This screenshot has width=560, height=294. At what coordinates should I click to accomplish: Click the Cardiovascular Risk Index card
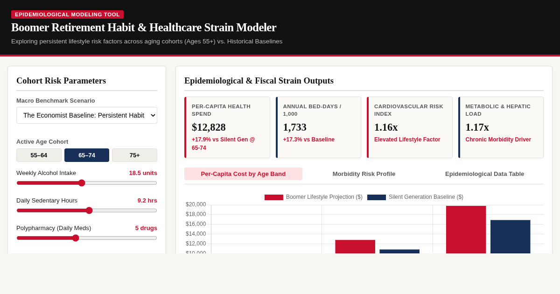pyautogui.click(x=410, y=127)
